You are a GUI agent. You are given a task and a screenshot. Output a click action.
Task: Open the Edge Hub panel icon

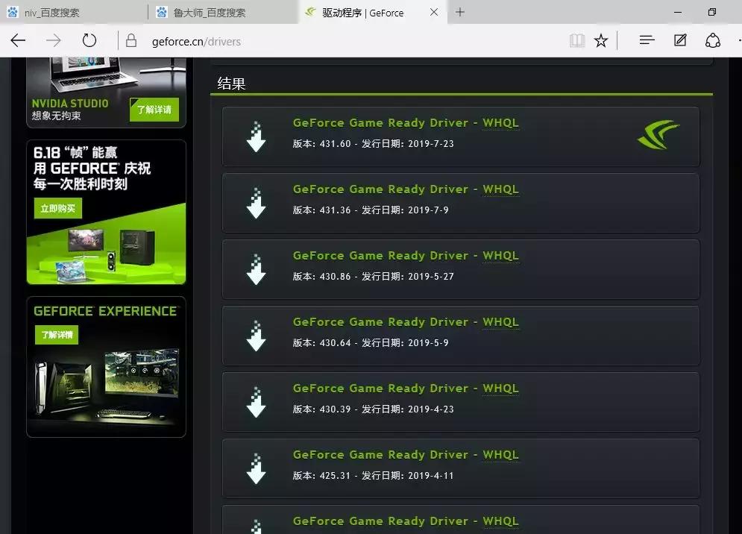(646, 40)
